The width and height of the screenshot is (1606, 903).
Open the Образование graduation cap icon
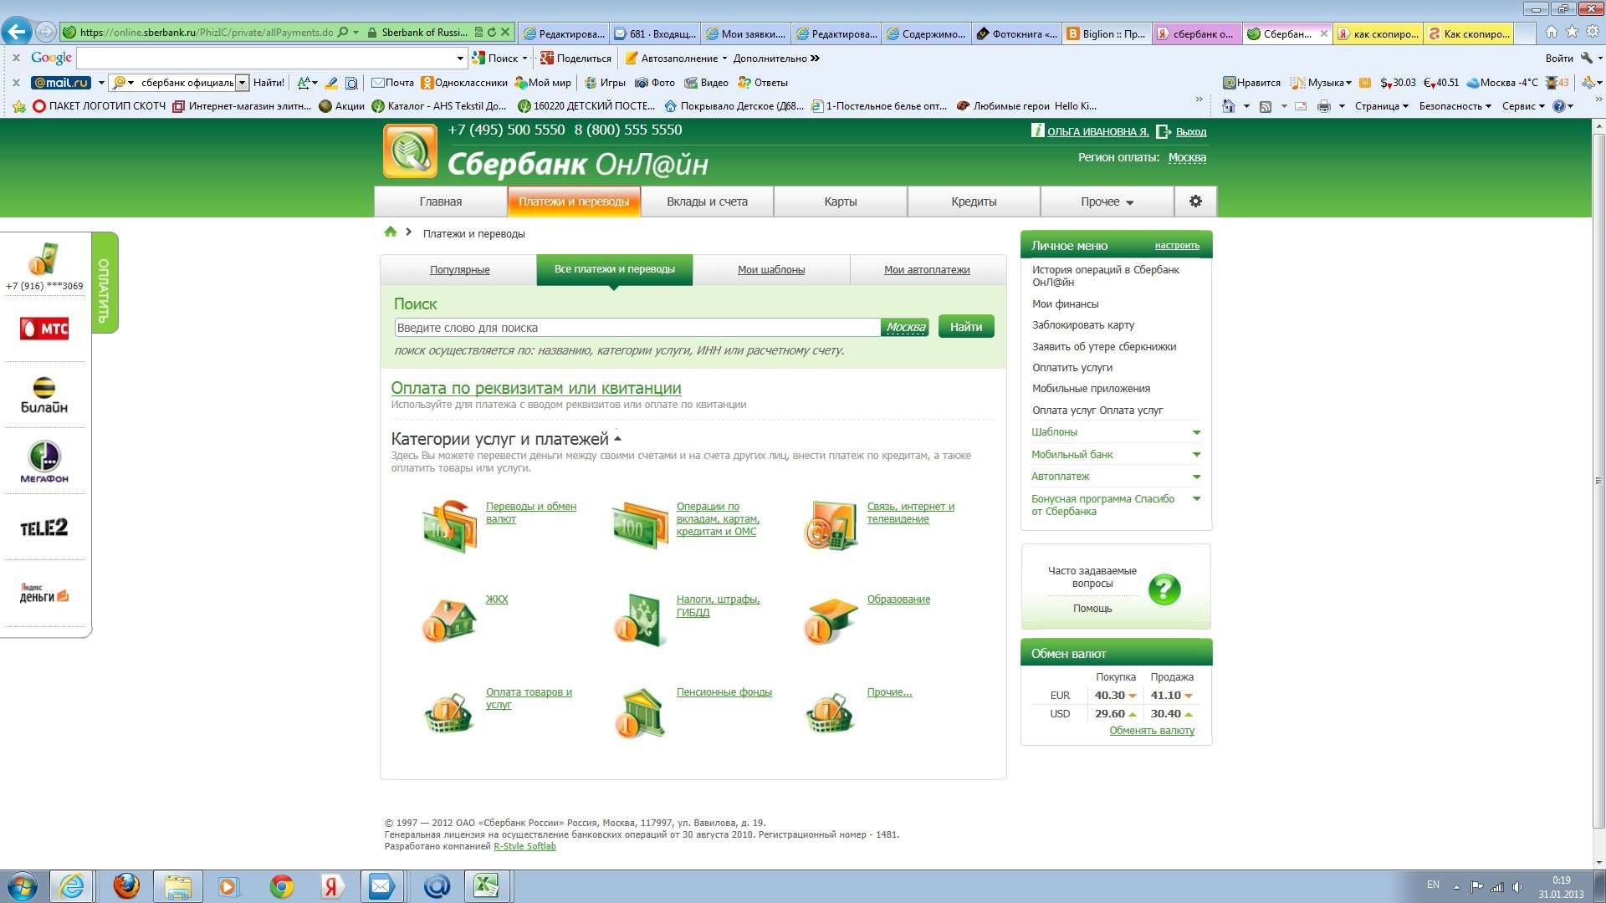pos(831,620)
